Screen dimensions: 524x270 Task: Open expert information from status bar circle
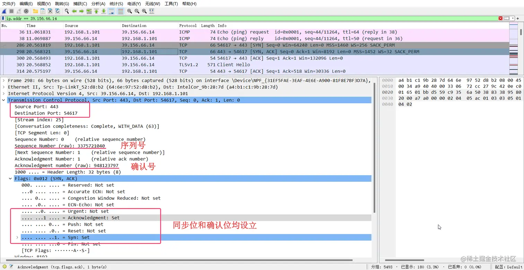click(x=5, y=267)
